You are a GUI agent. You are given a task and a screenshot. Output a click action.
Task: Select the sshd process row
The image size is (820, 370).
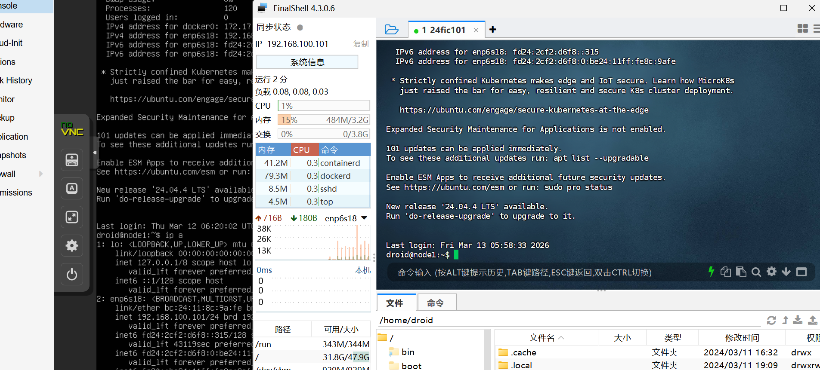[x=313, y=189]
